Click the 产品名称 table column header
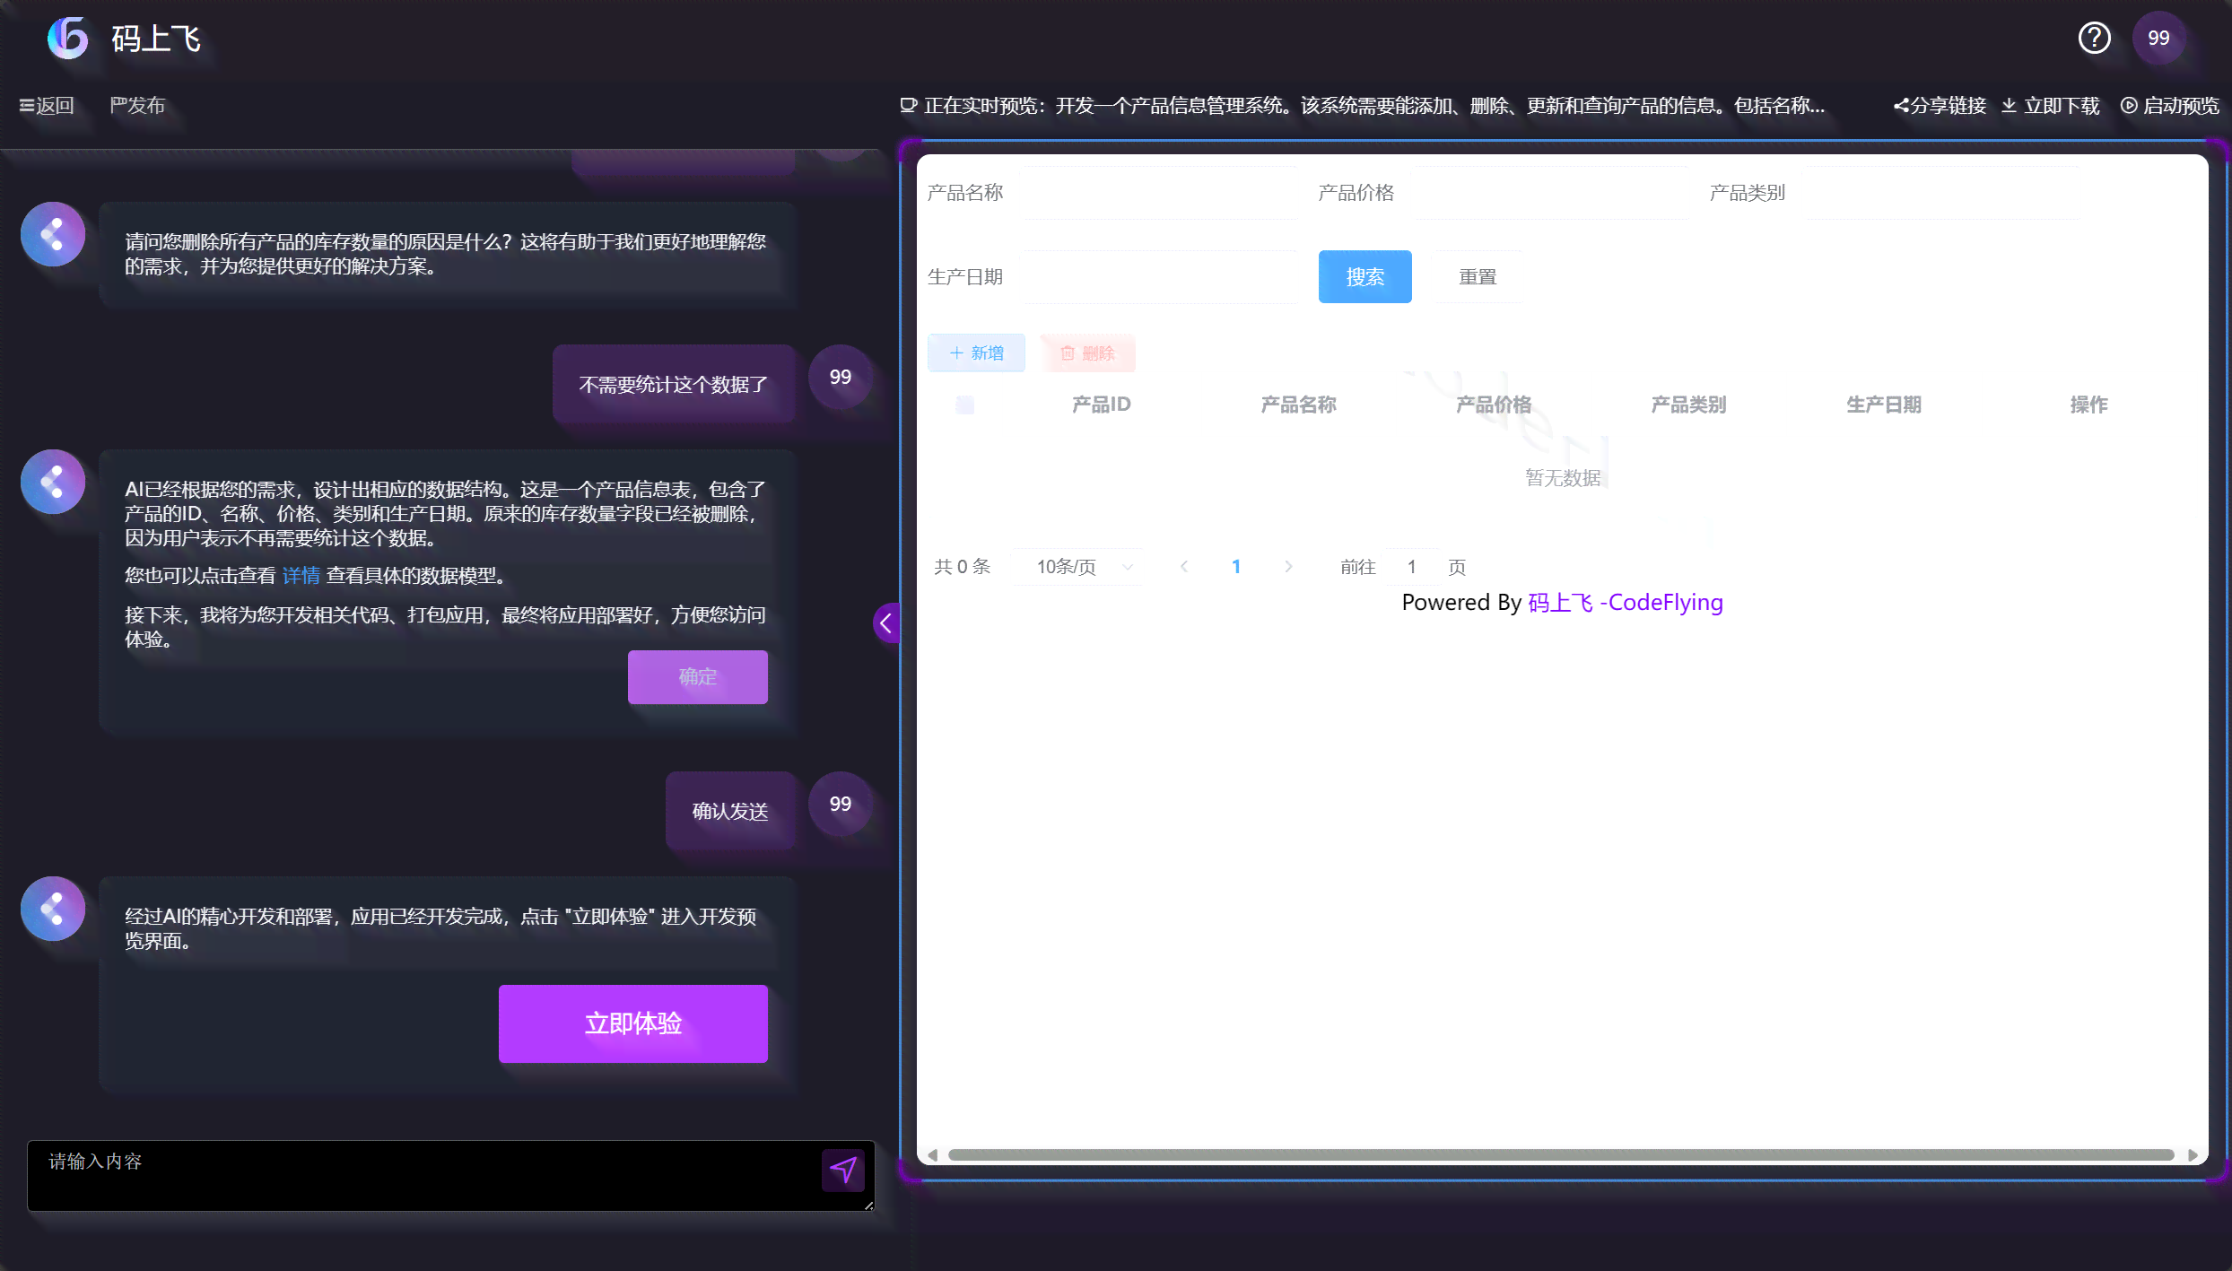Screen dimensions: 2232x1271 pos(1298,405)
